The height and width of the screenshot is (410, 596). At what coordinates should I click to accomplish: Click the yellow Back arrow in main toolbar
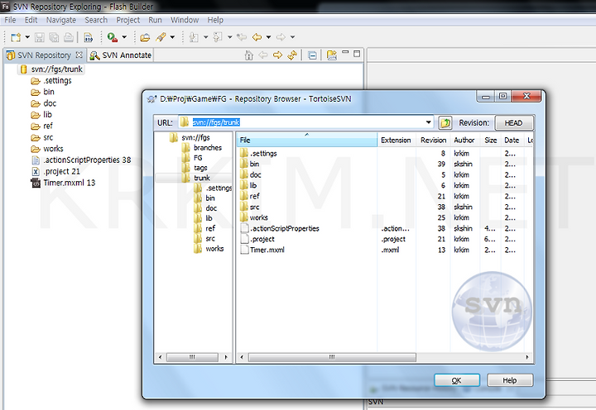[x=257, y=37]
